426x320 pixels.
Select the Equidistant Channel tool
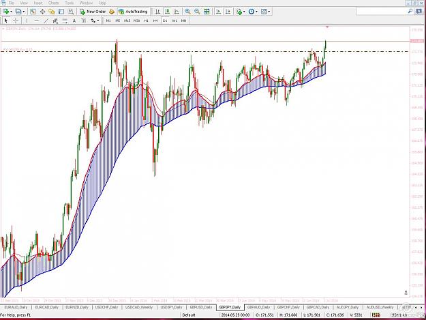click(55, 20)
